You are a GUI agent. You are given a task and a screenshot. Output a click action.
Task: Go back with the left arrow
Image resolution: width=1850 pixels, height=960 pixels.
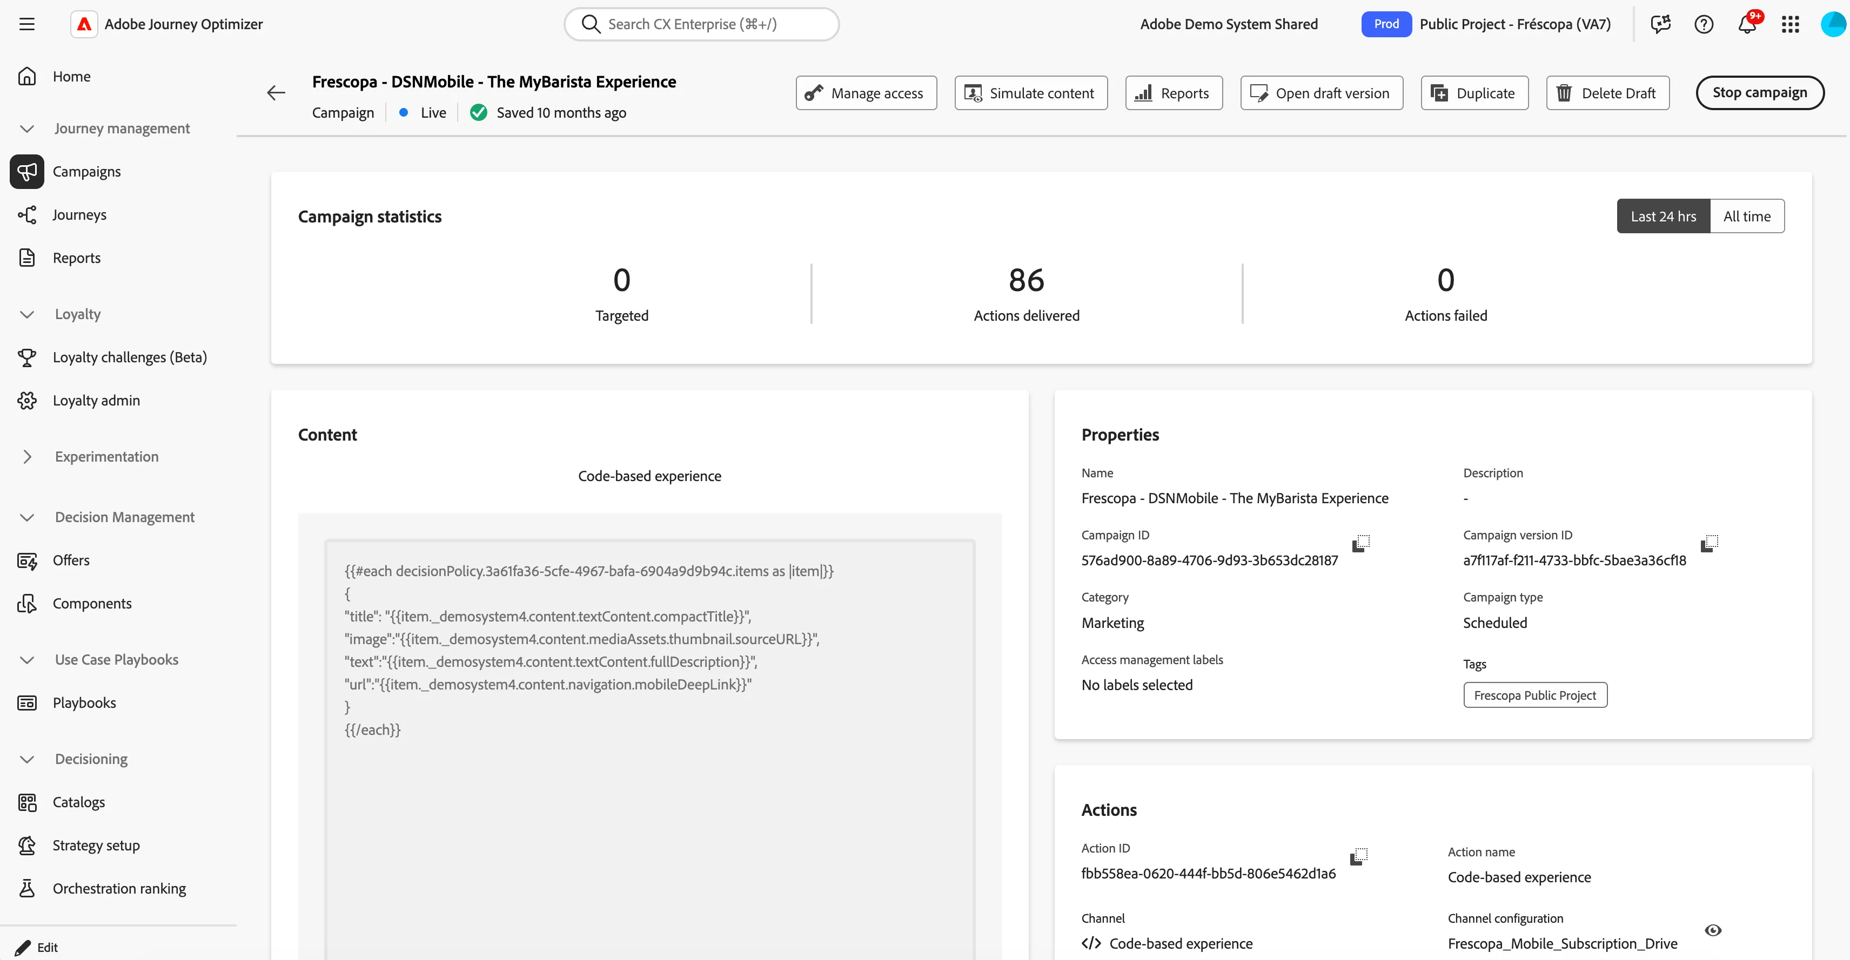[x=277, y=92]
